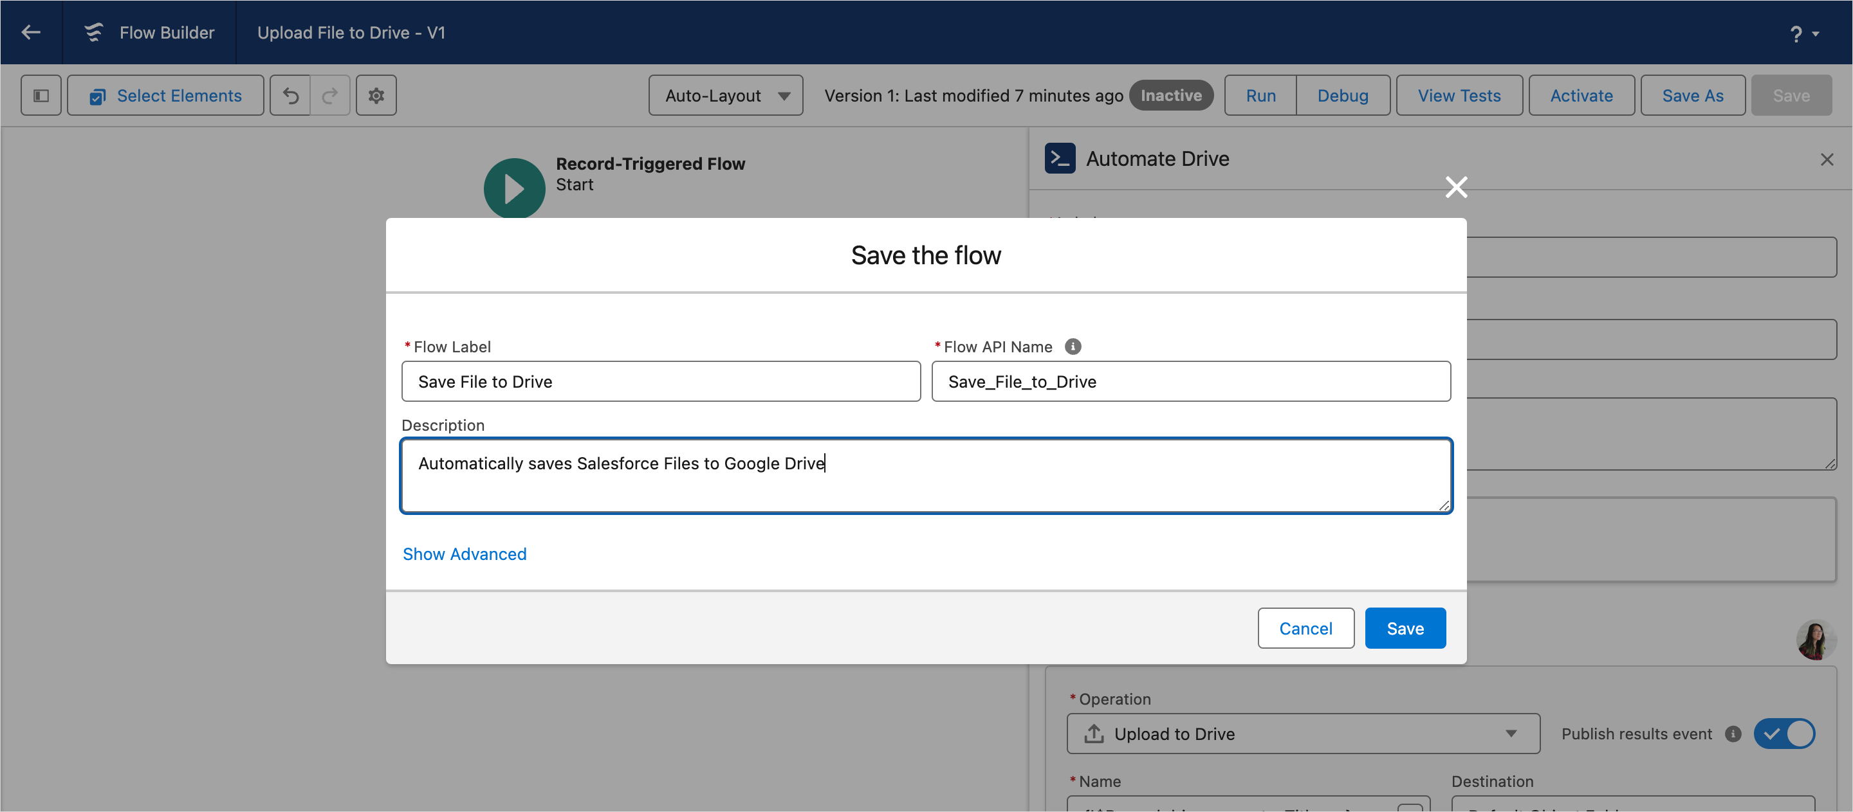Viewport: 1853px width, 812px height.
Task: Undo the last flow change
Action: tap(290, 95)
